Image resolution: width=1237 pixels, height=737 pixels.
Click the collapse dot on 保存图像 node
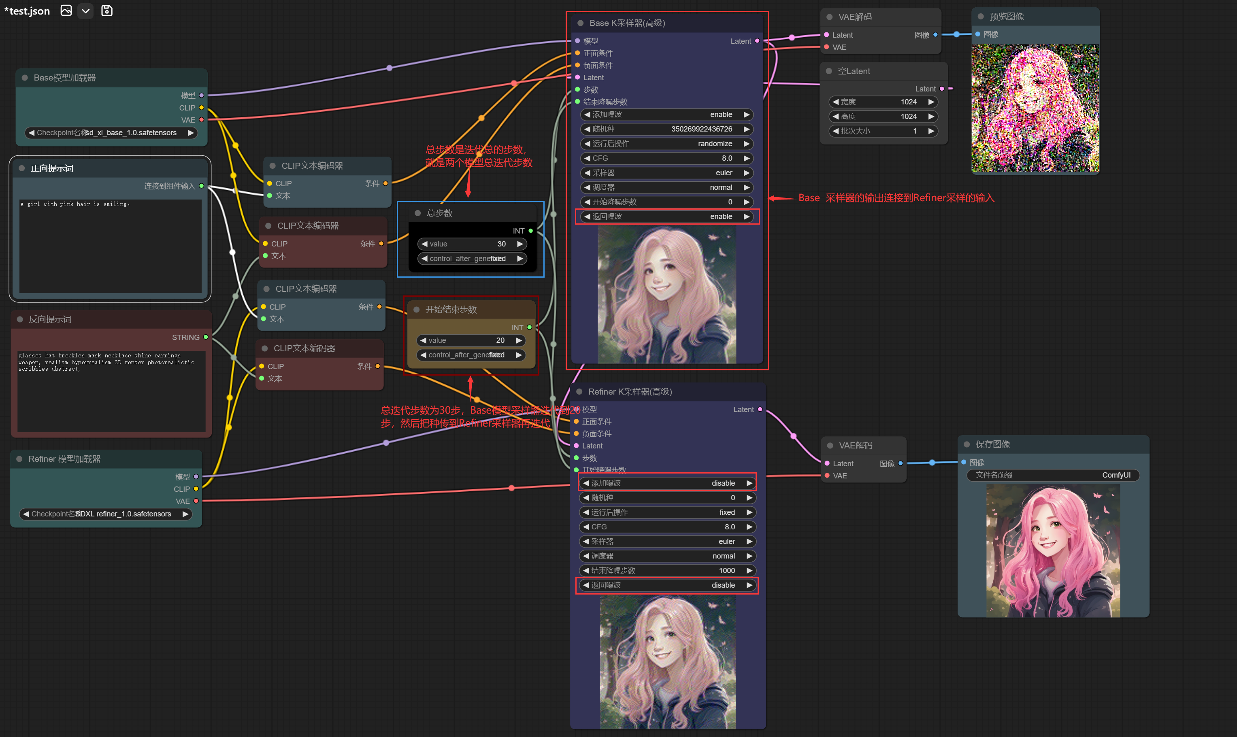click(x=966, y=444)
